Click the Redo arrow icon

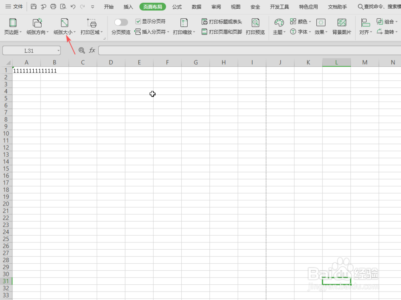82,7
